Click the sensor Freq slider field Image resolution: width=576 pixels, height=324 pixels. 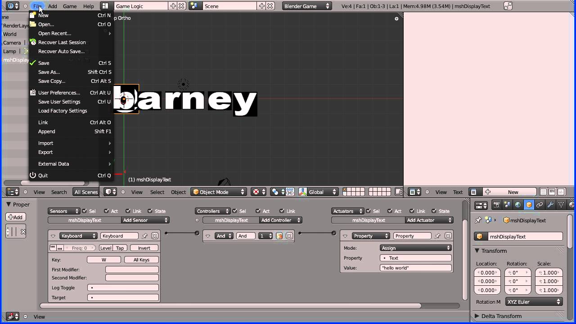coord(80,248)
